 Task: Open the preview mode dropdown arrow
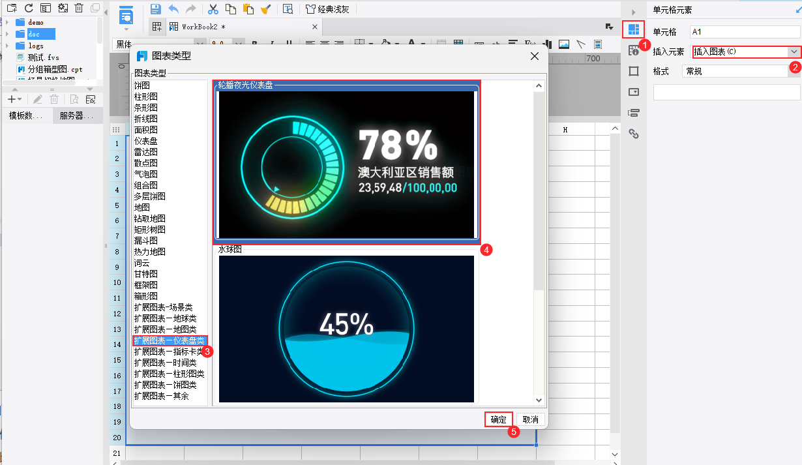126,30
